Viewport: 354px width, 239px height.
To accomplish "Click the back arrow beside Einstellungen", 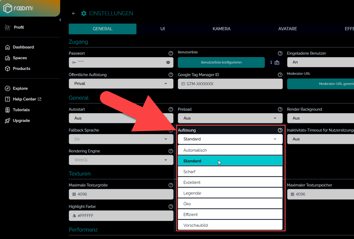I will tap(74, 13).
